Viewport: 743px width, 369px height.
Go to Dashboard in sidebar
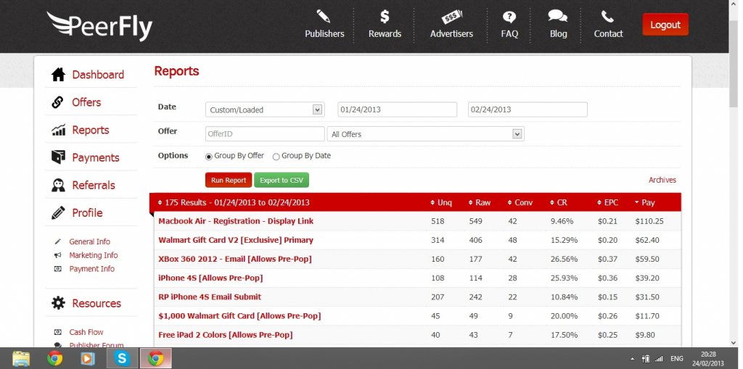[x=98, y=75]
